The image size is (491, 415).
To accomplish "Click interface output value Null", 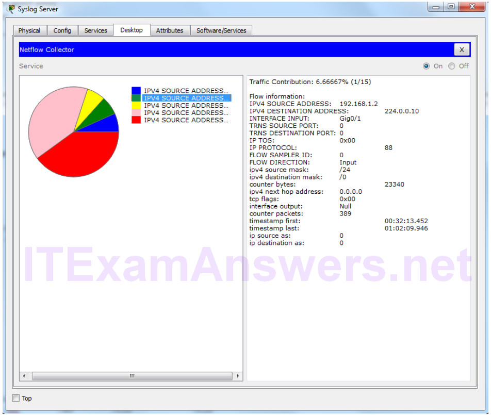I will [x=346, y=206].
